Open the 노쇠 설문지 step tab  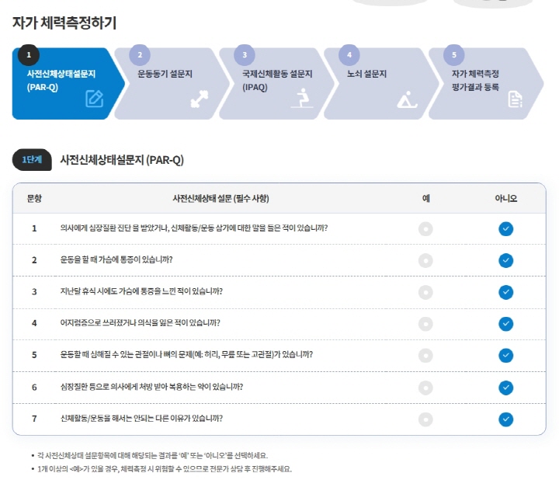[x=380, y=83]
